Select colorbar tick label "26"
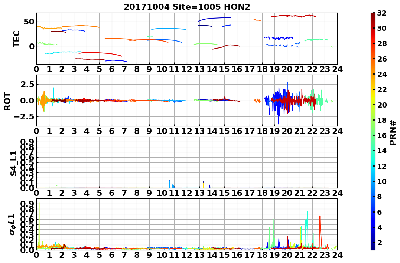Viewport: 400px width, 263px height. click(382, 59)
